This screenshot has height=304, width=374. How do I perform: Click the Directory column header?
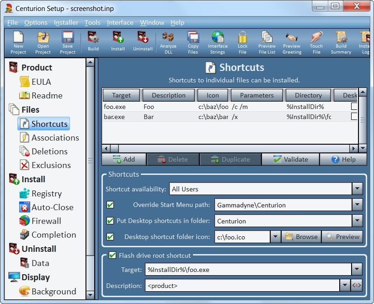(x=309, y=95)
